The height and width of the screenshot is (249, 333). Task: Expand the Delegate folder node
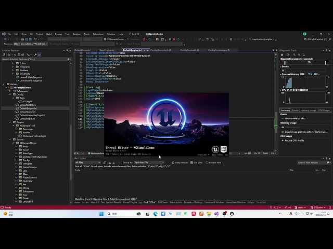tap(16, 164)
